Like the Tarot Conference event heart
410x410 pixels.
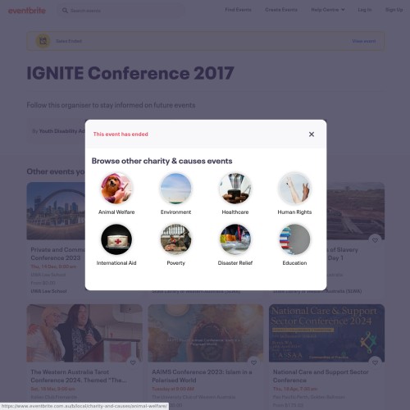click(x=133, y=362)
